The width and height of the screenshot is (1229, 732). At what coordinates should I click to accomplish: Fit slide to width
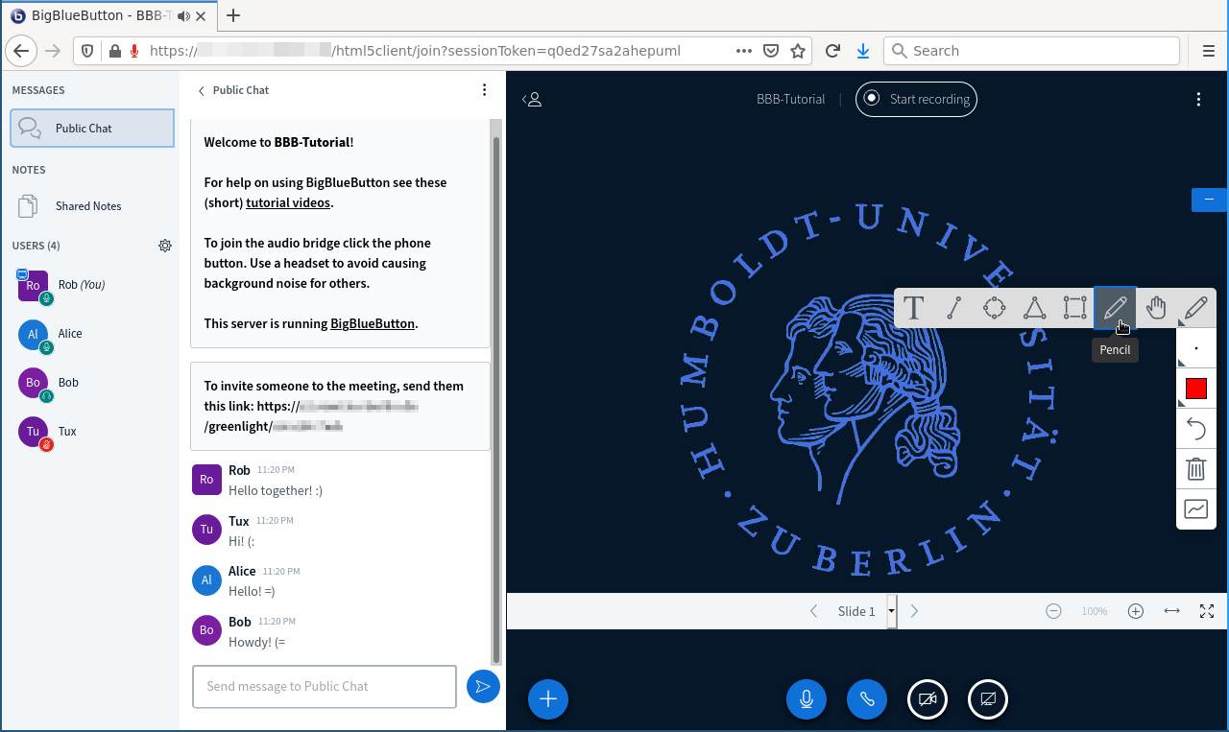tap(1171, 611)
